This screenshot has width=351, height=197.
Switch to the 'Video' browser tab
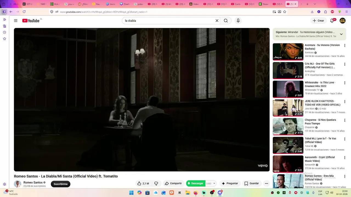194,4
